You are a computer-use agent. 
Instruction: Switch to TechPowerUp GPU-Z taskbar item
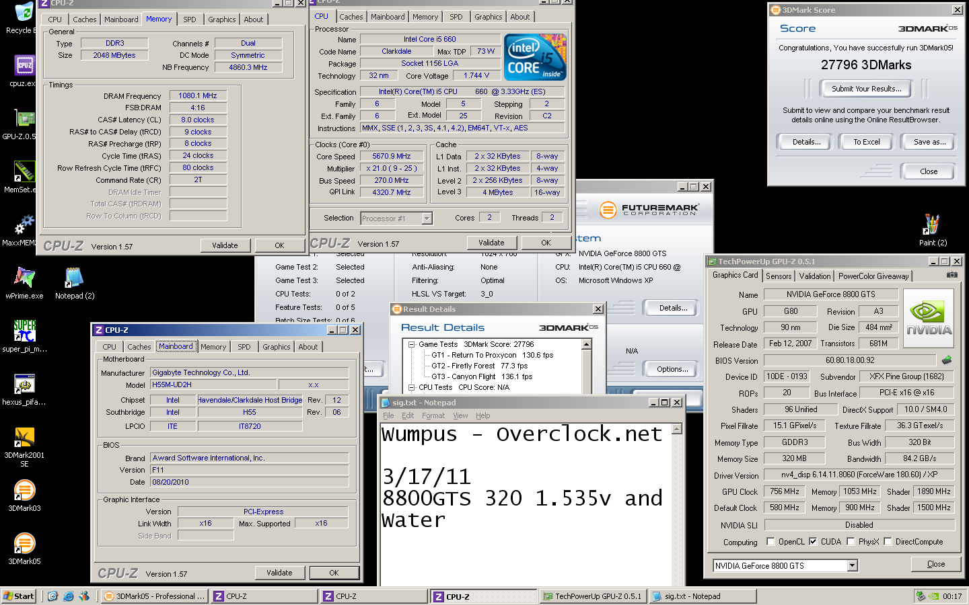pos(593,596)
